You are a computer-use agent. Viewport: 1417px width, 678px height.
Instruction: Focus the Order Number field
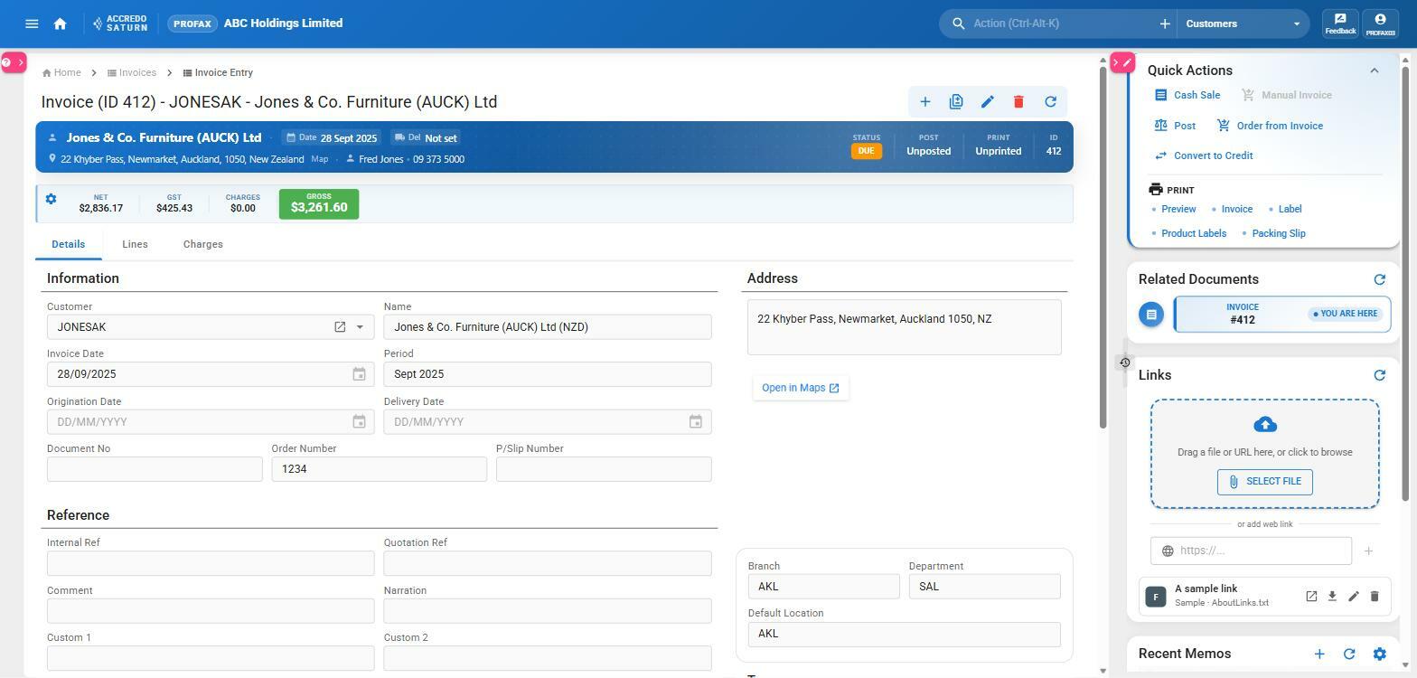(x=379, y=469)
